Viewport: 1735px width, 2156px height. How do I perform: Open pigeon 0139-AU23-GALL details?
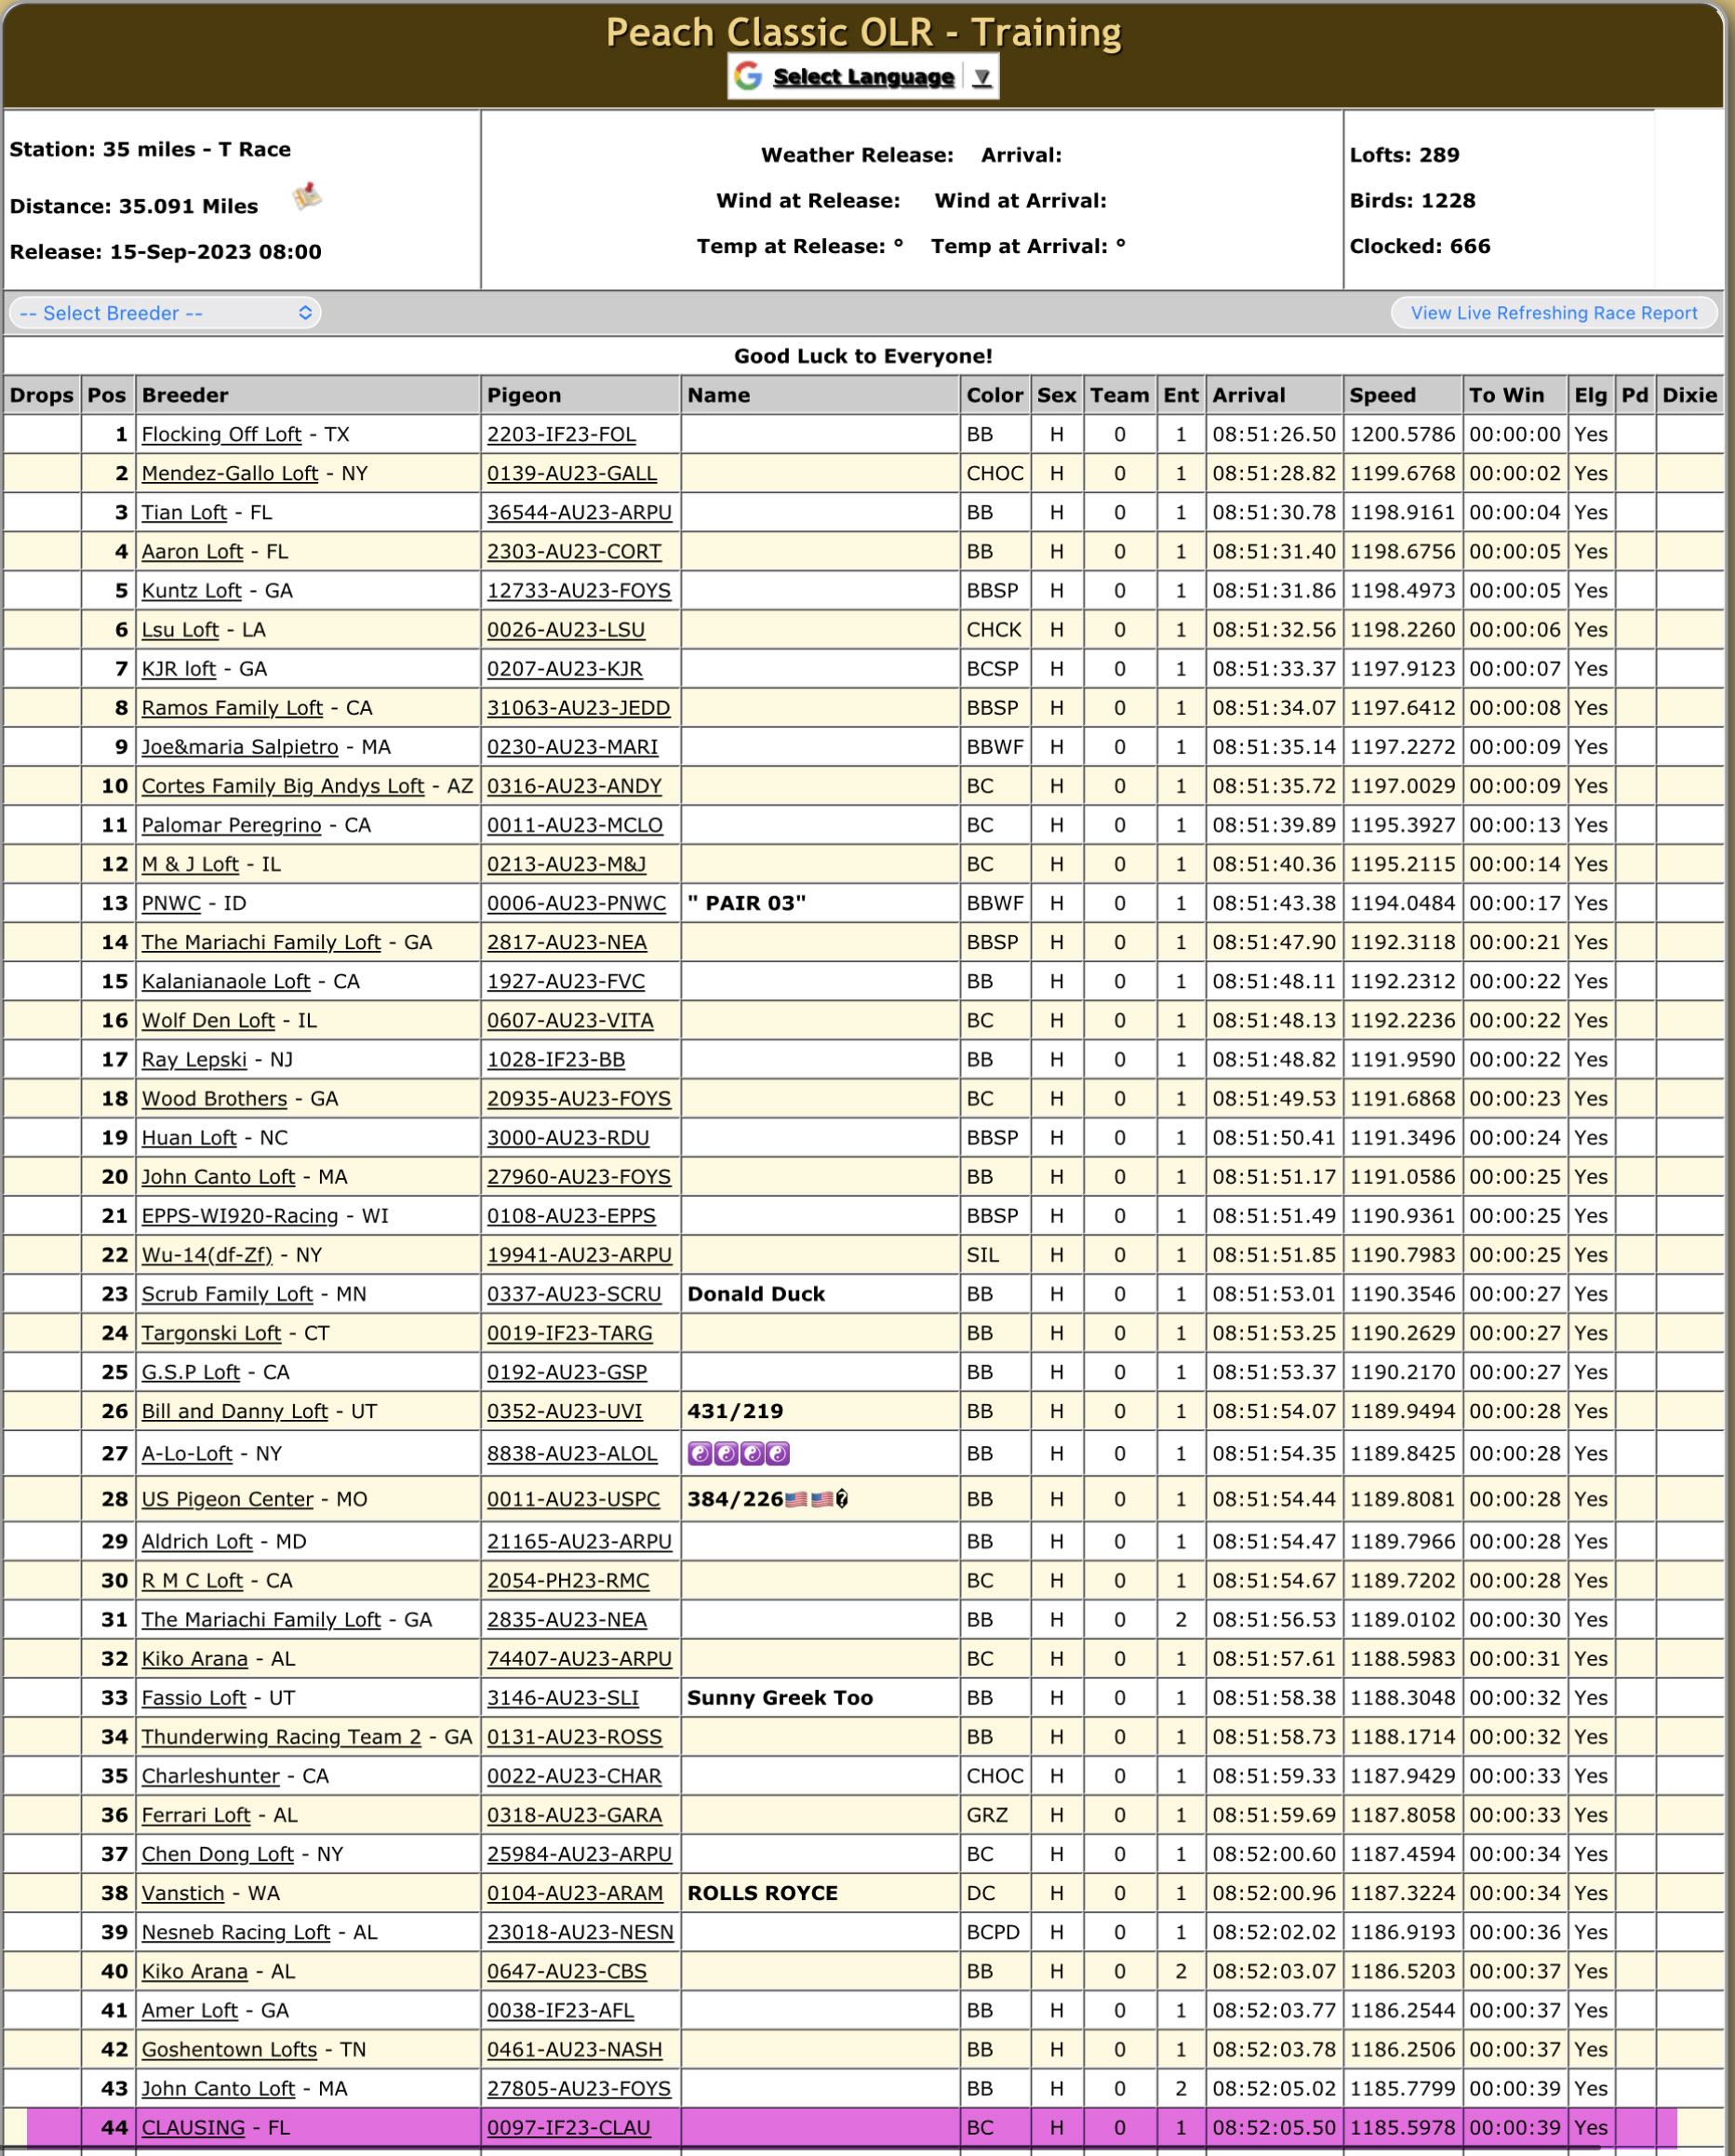tap(571, 473)
